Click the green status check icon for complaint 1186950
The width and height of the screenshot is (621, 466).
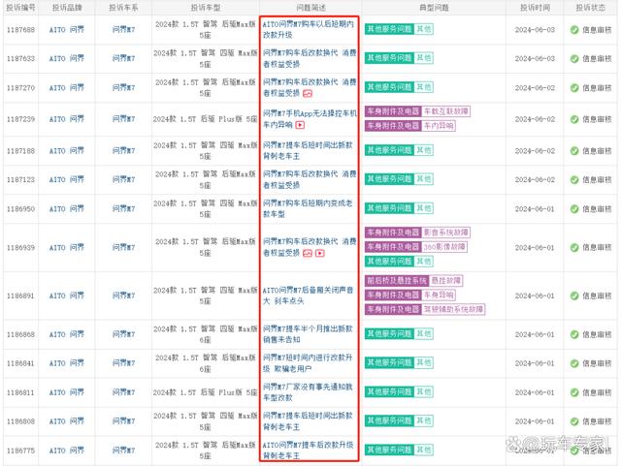574,209
